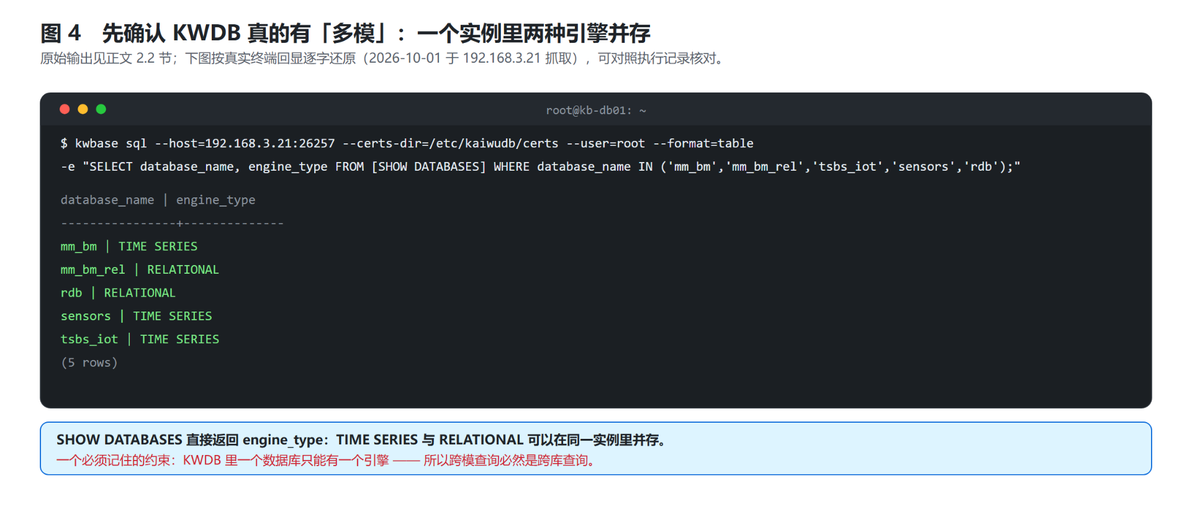Click the yellow minimize dot on terminal
Image resolution: width=1192 pixels, height=509 pixels.
pos(83,109)
